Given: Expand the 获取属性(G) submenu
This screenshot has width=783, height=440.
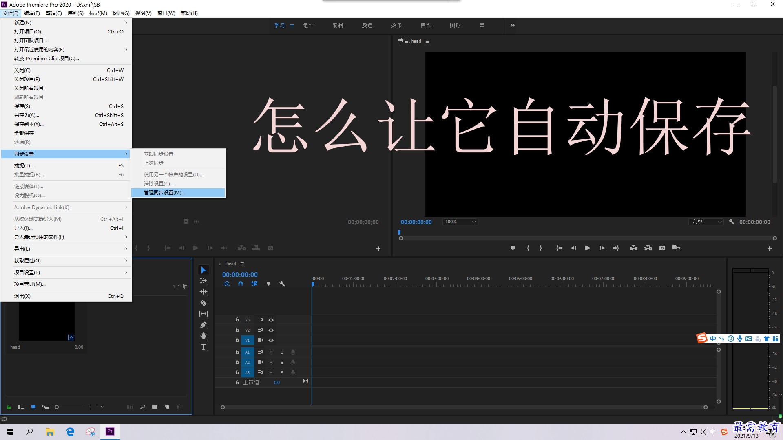Looking at the screenshot, I should (66, 260).
